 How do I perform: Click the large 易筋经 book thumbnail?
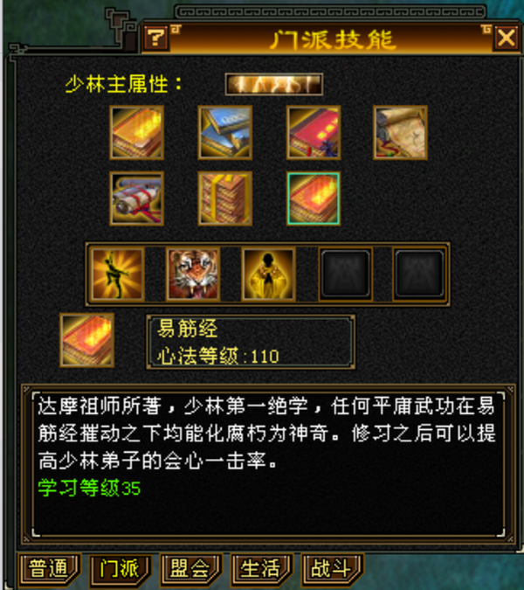[x=86, y=340]
